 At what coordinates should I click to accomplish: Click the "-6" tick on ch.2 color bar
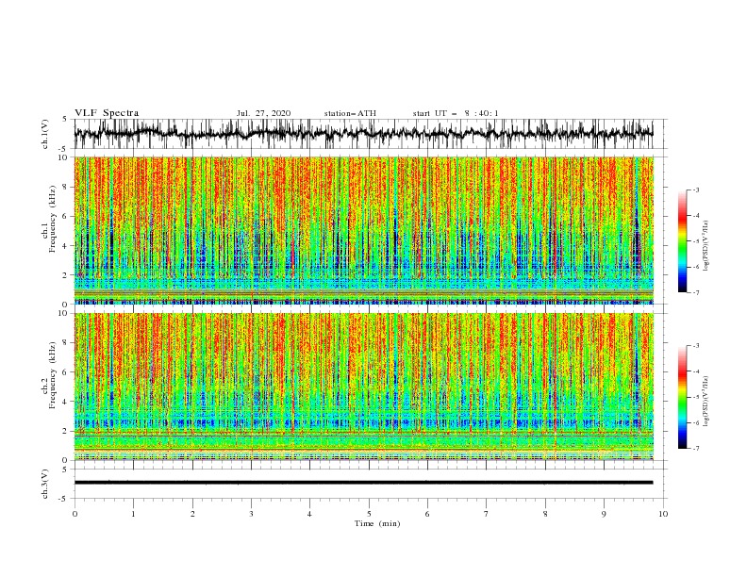(695, 422)
